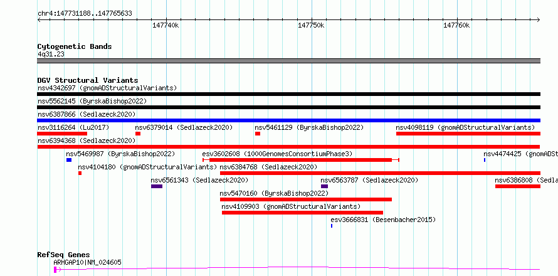
Task: Open nsv6379014 (Sedlazeck2020) label
Action: point(184,127)
